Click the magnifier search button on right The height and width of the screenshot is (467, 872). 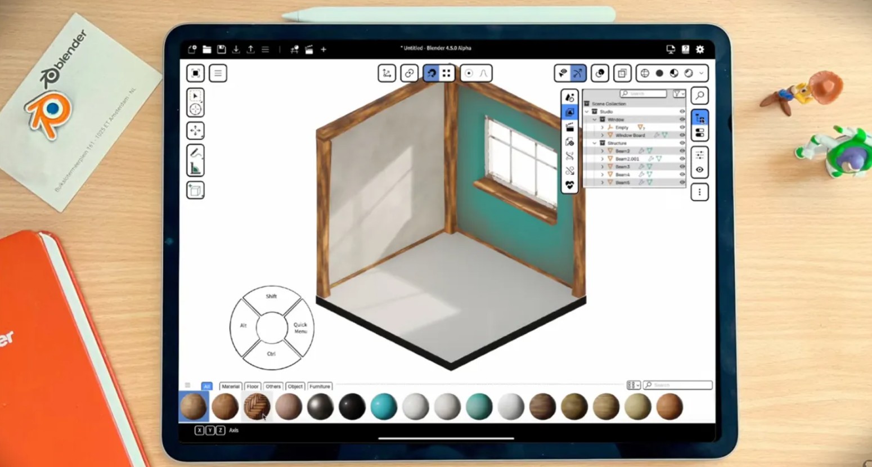pyautogui.click(x=699, y=96)
